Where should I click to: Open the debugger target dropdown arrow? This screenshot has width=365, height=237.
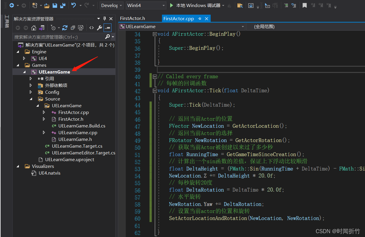(x=224, y=6)
